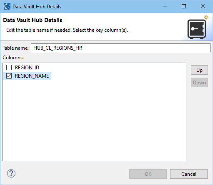
Task: Uncheck the REGION_NAME checkbox
Action: pyautogui.click(x=9, y=76)
